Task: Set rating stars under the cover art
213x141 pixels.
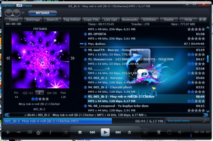Action: (40, 99)
